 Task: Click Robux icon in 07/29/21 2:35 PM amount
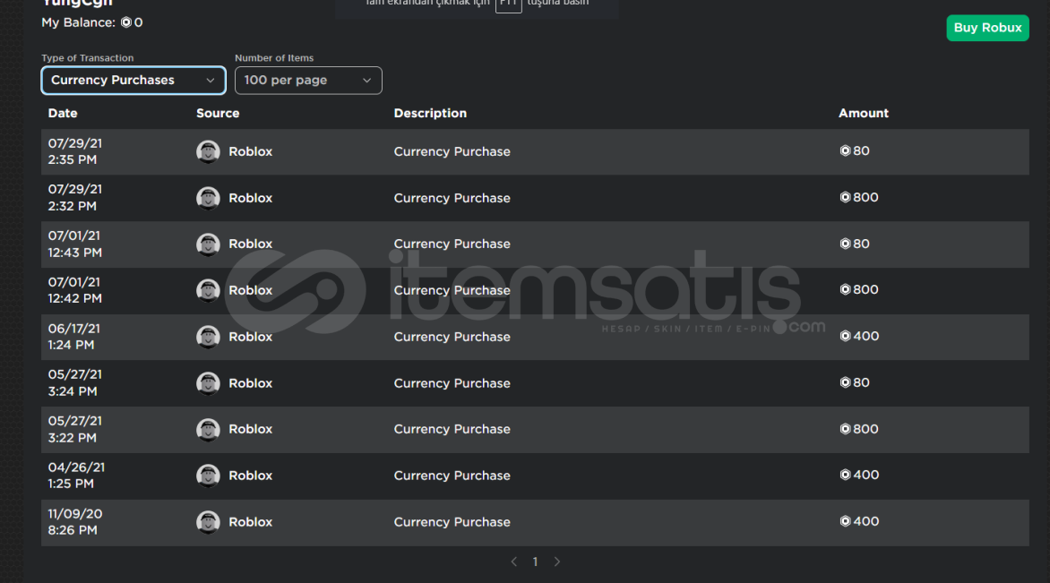click(x=845, y=151)
